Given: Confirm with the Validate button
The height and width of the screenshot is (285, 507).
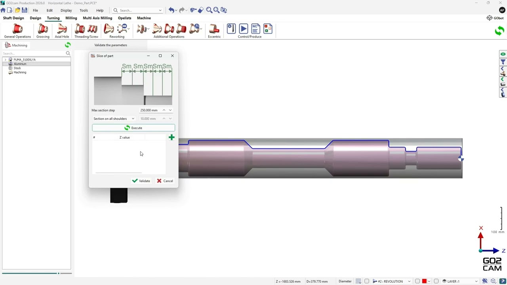Looking at the screenshot, I should tap(141, 181).
